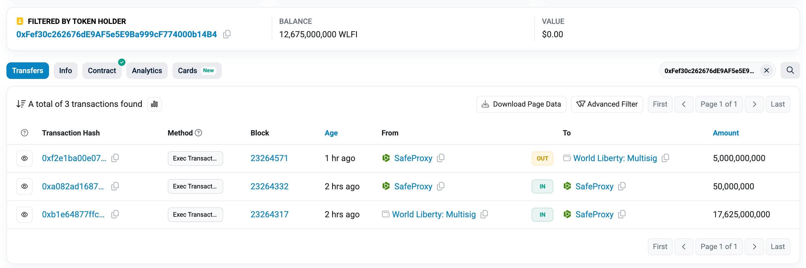The image size is (806, 268).
Task: Copy World Liberty: Multisig address in To column
Action: click(665, 158)
